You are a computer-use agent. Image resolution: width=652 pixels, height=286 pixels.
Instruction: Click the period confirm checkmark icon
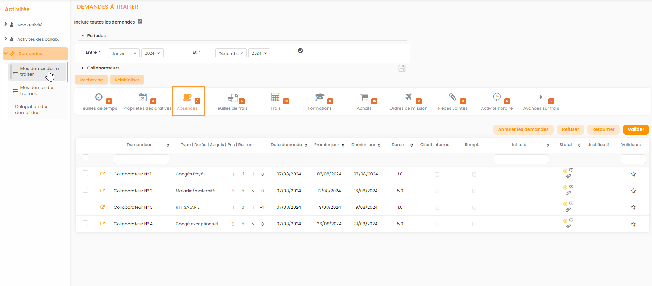(x=300, y=51)
